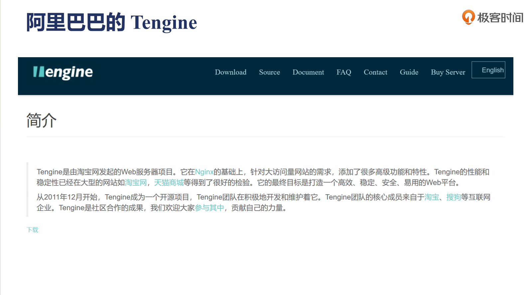532x295 pixels.
Task: Click the Tengine logo in navbar
Action: [x=63, y=72]
